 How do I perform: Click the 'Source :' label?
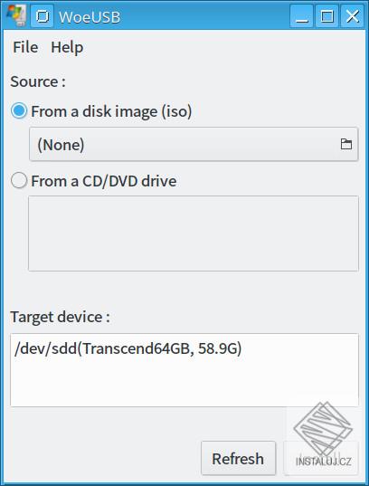38,81
